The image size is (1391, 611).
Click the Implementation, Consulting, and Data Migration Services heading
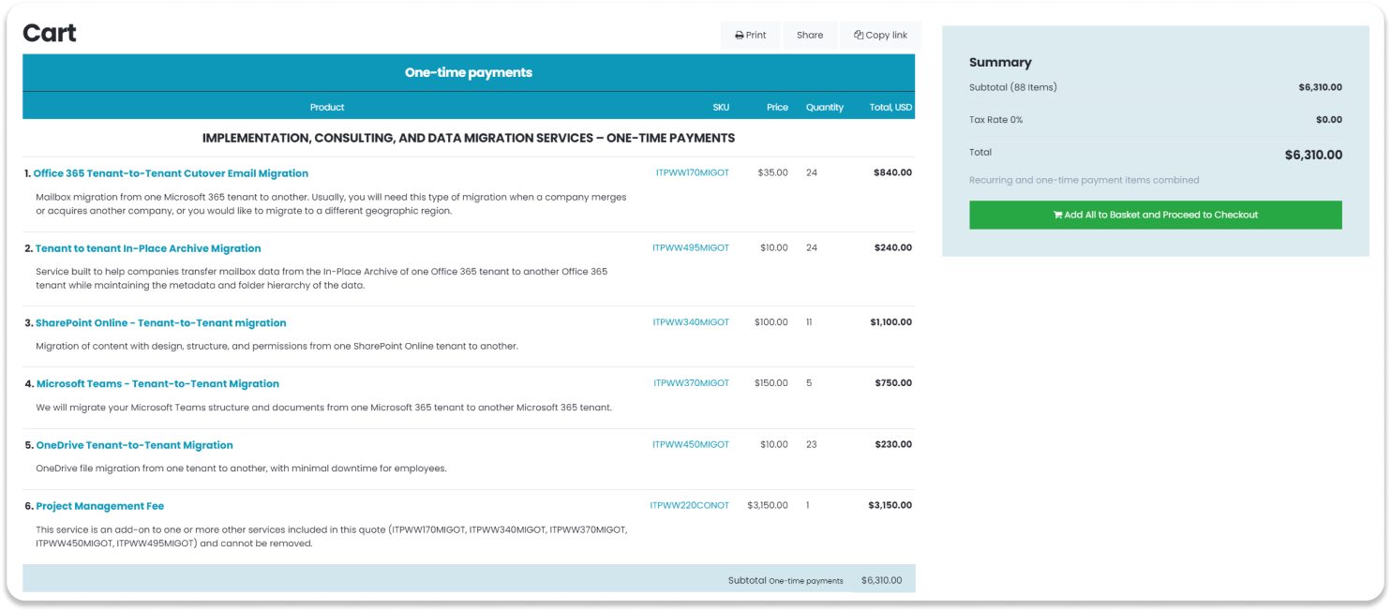coord(469,138)
